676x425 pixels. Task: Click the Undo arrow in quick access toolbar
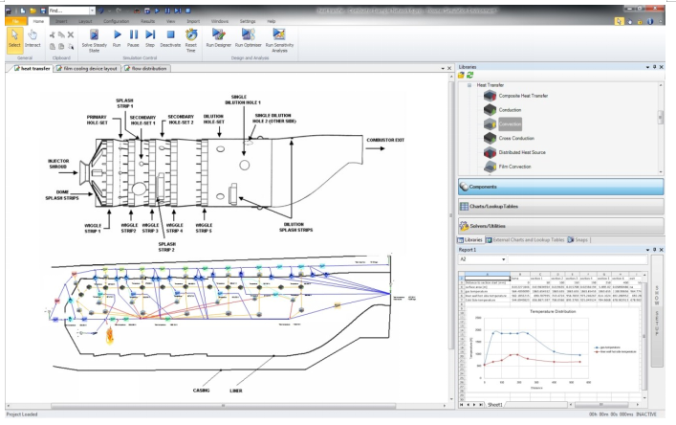pos(101,11)
